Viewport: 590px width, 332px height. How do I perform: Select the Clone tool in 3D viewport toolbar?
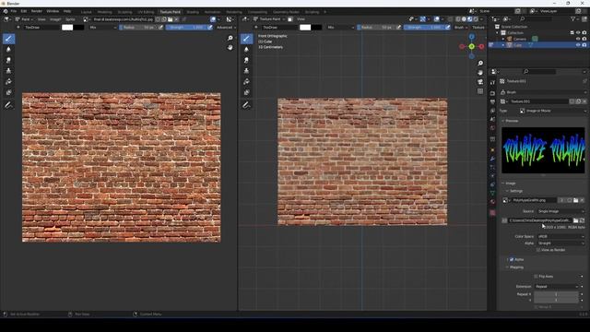[246, 71]
